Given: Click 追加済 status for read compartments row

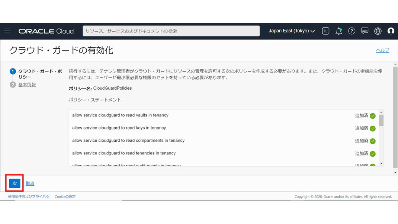Looking at the screenshot, I should coord(362,141).
